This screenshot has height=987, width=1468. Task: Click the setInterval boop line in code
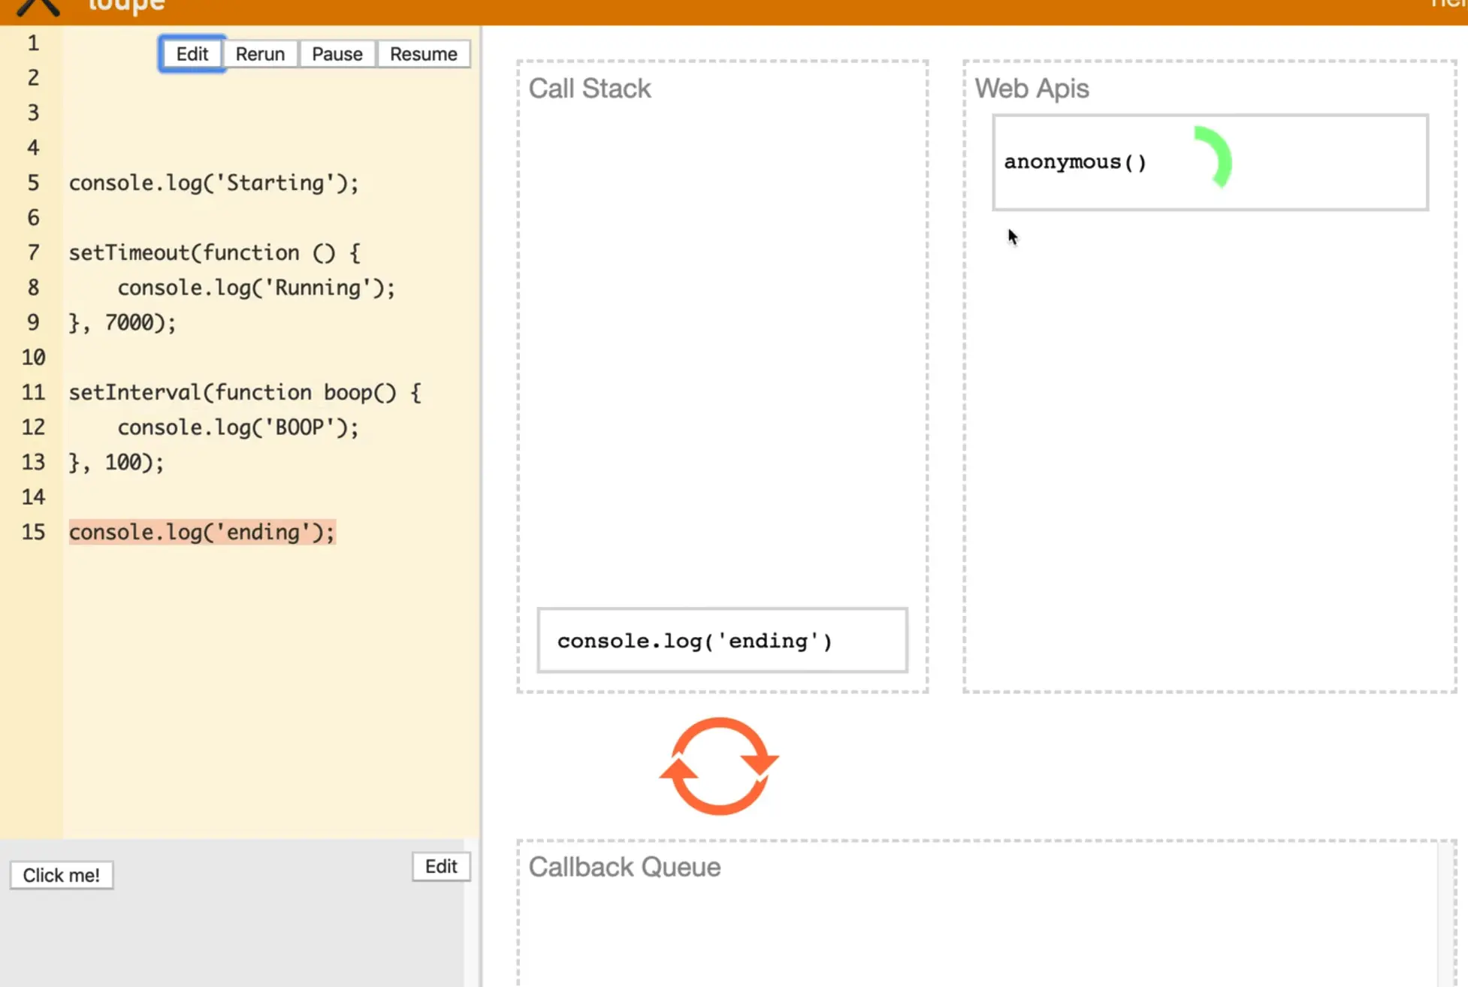[x=244, y=392]
